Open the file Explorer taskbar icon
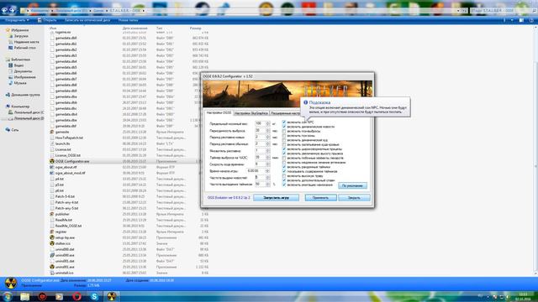 (24, 296)
